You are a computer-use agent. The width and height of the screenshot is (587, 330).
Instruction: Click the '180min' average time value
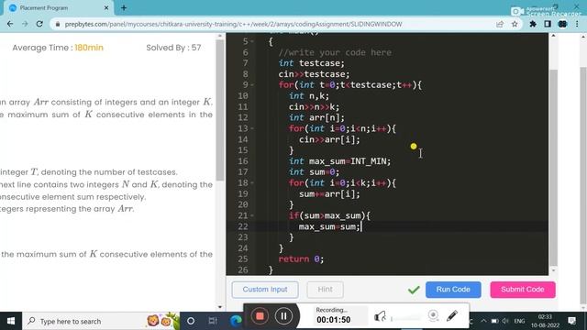[89, 48]
